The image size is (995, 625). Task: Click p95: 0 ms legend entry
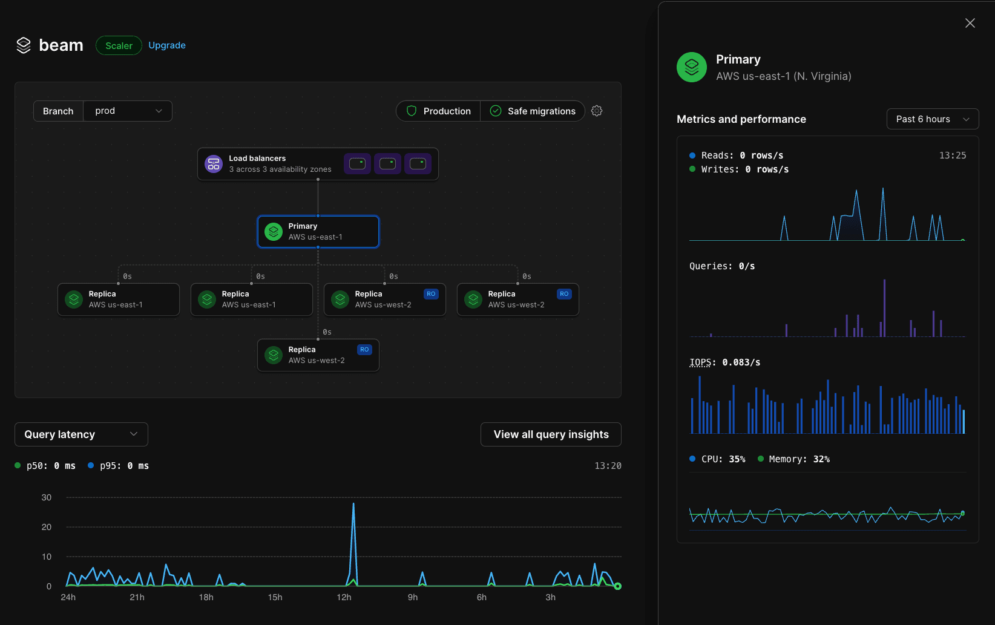click(119, 466)
